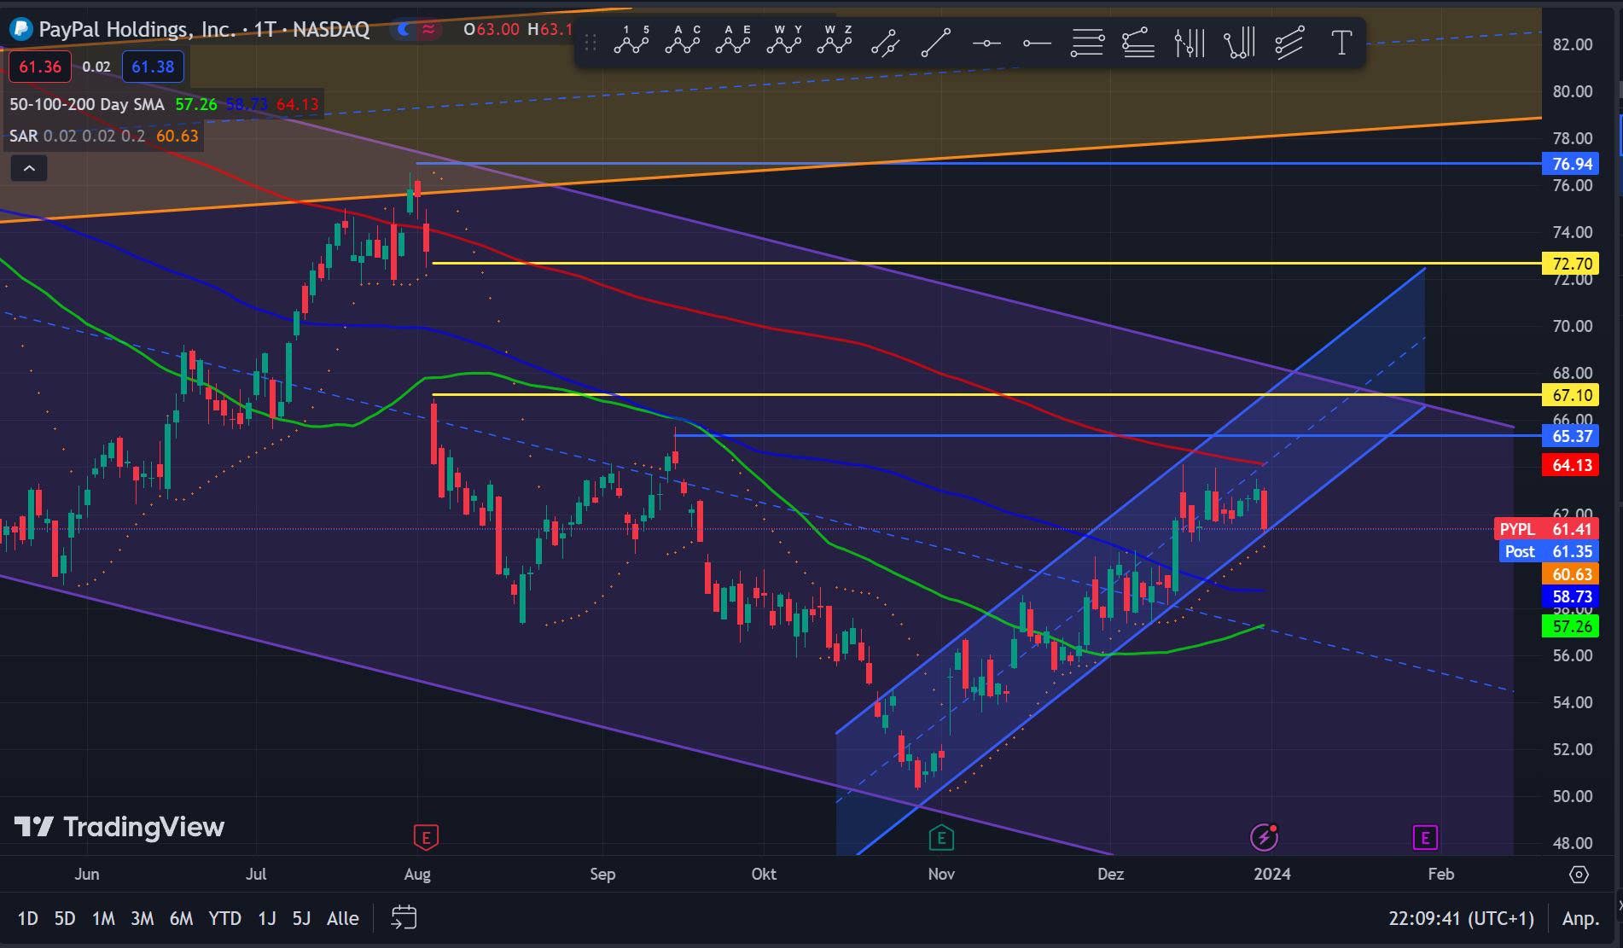Switch to the 1J time range
This screenshot has height=948, width=1623.
[267, 919]
